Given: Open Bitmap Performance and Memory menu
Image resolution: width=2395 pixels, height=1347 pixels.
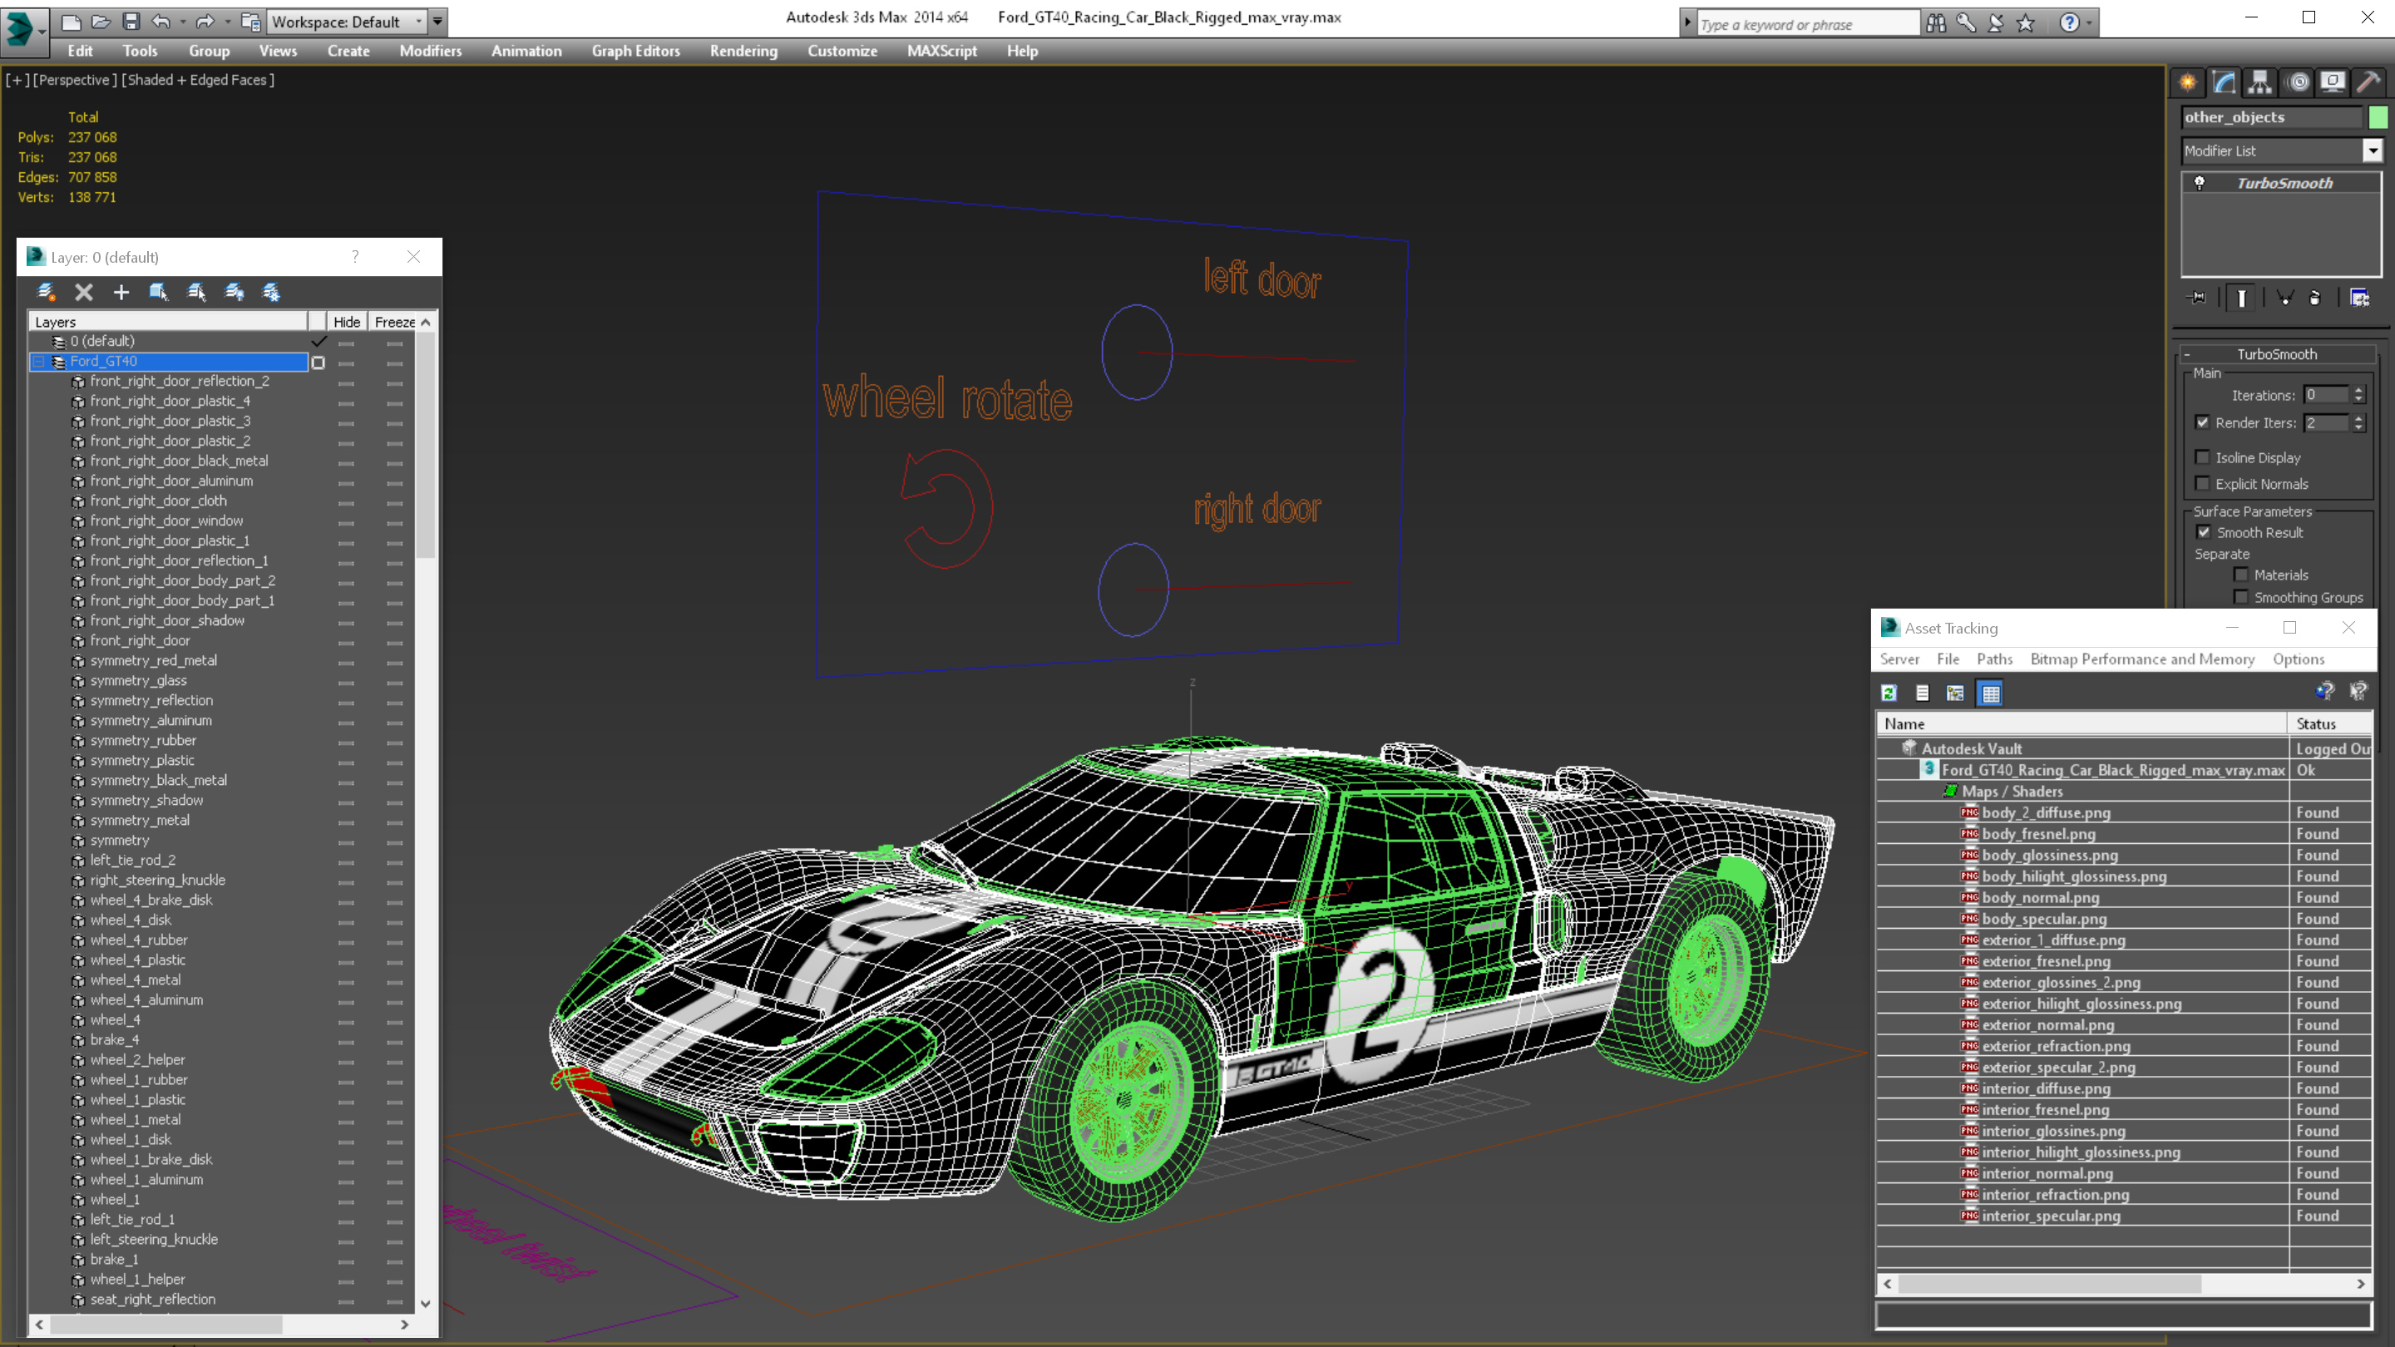Looking at the screenshot, I should coord(2142,659).
